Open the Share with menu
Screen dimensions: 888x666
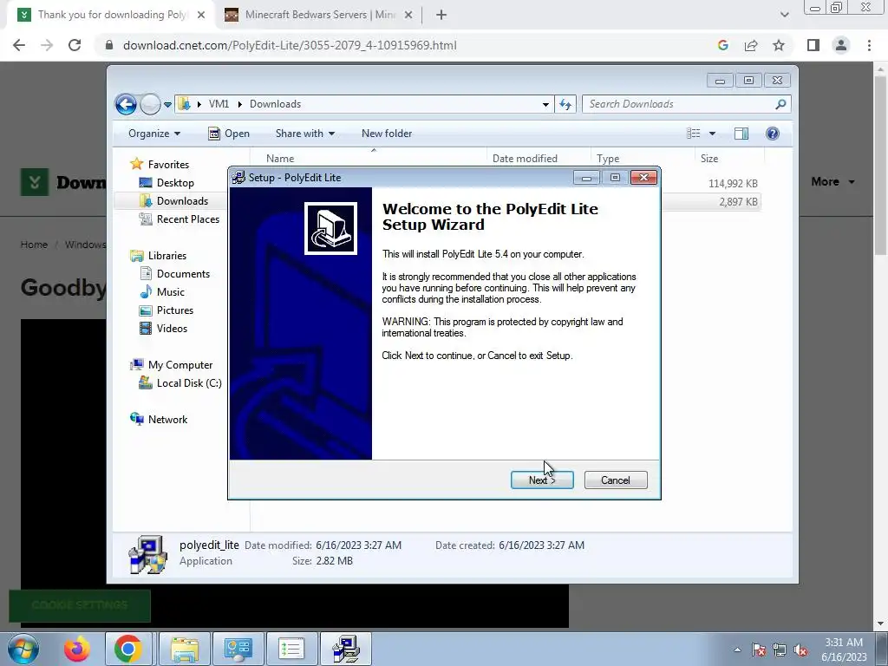point(304,134)
